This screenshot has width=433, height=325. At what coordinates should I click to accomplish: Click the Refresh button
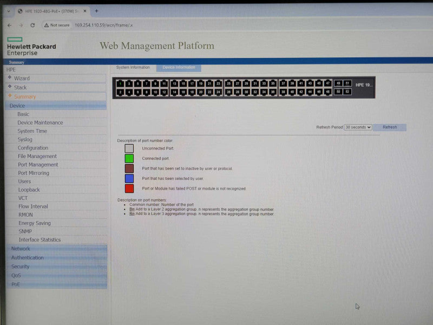click(390, 127)
